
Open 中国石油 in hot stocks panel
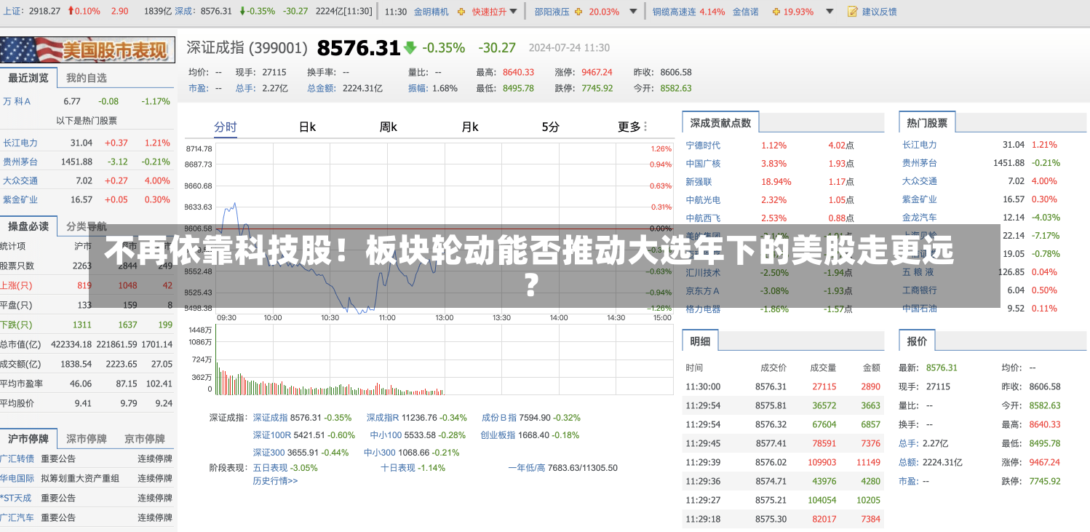pyautogui.click(x=920, y=308)
